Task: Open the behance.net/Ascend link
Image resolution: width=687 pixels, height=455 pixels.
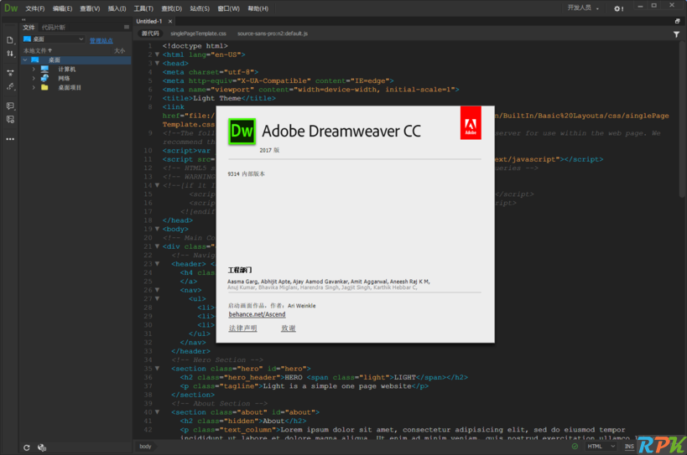Action: [x=257, y=314]
